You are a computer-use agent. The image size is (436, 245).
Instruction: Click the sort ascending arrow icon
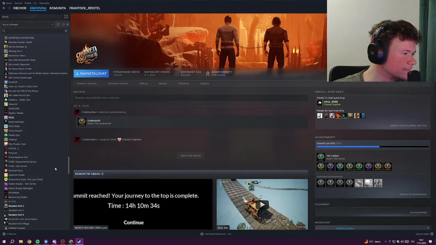coord(58,24)
